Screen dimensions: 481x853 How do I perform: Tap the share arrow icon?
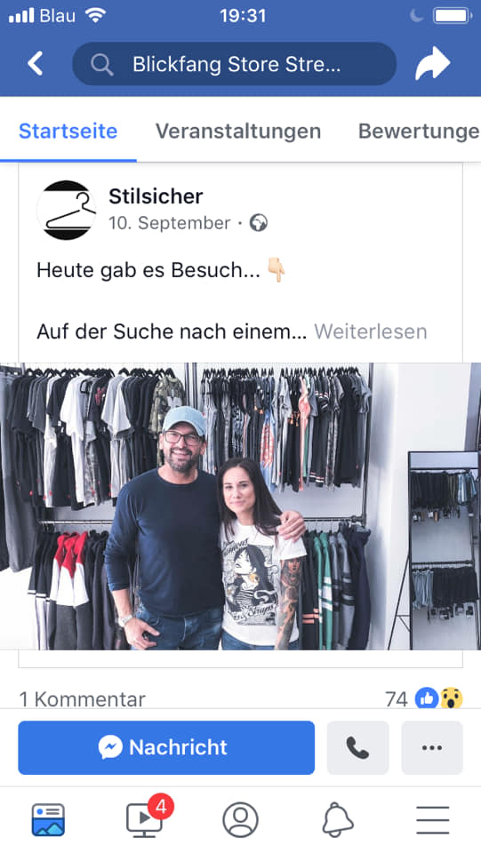pyautogui.click(x=433, y=64)
